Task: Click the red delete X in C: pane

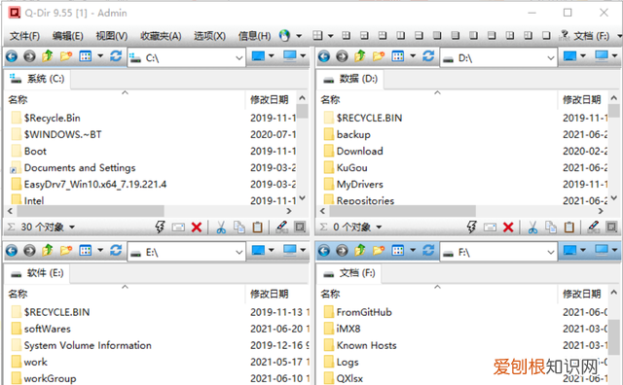Action: click(197, 227)
